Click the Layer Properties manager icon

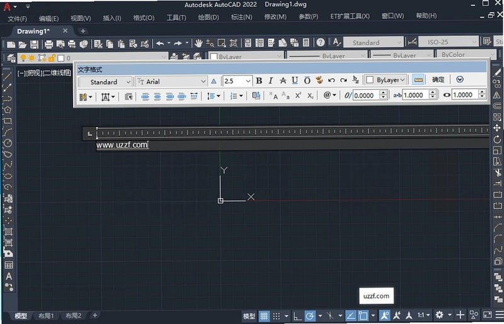(11, 58)
